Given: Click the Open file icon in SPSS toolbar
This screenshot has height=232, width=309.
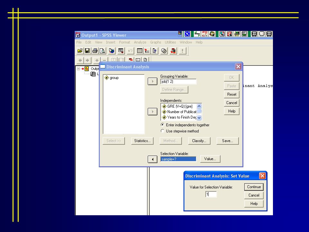Looking at the screenshot, I should (80, 51).
